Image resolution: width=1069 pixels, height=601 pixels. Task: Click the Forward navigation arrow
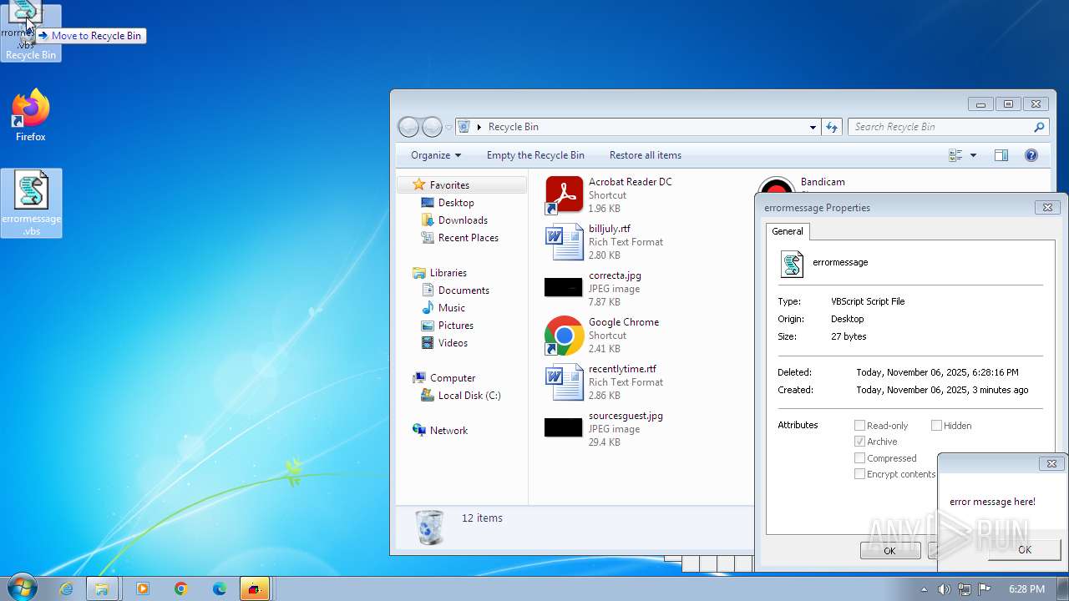point(432,127)
